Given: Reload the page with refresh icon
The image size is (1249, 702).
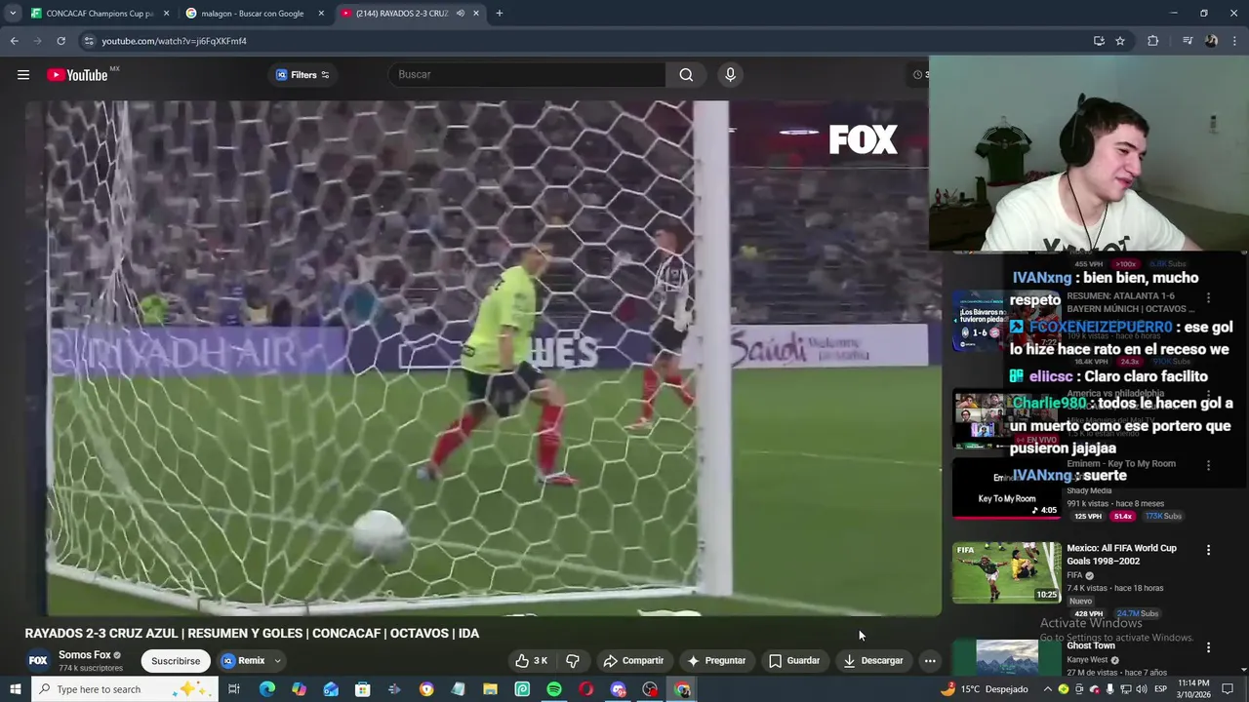Looking at the screenshot, I should pyautogui.click(x=60, y=41).
